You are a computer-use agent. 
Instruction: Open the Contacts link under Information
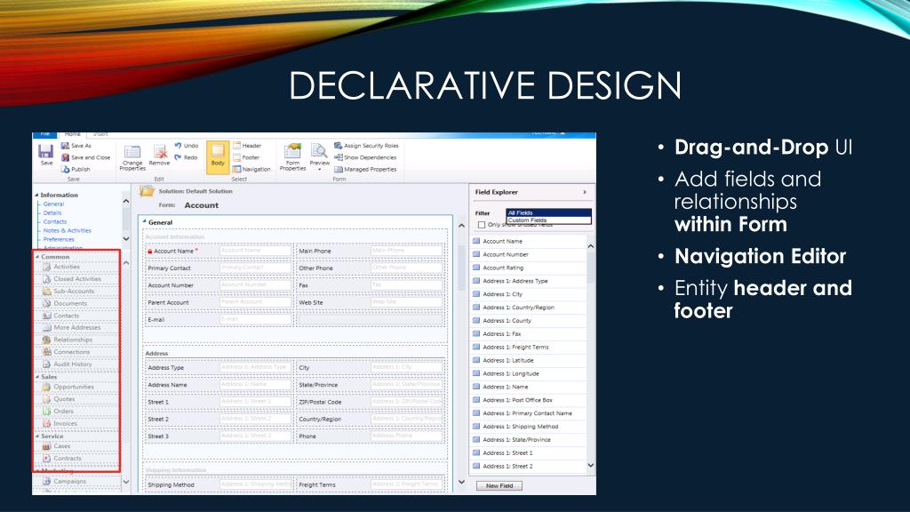pos(54,221)
